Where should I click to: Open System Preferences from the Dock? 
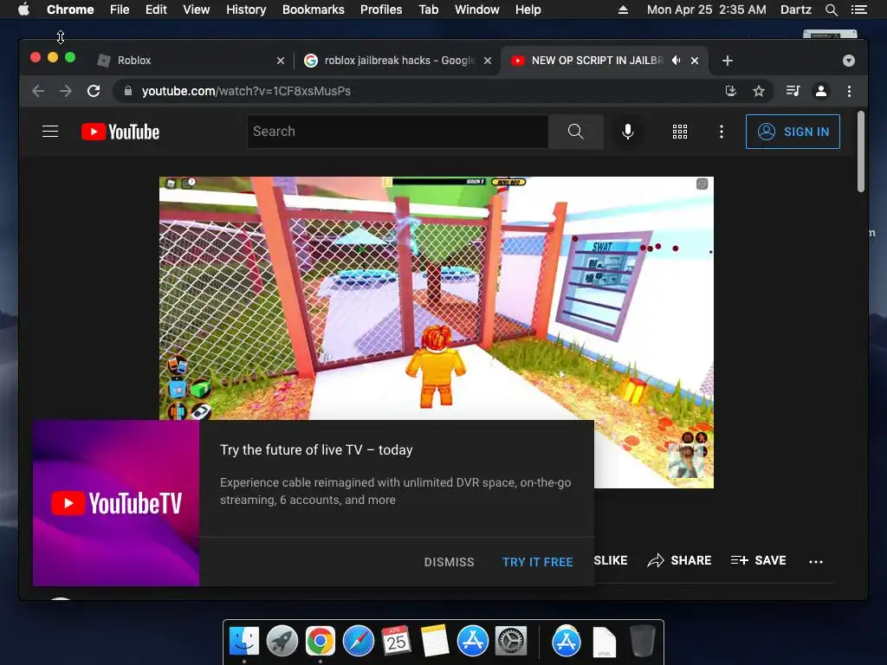tap(511, 642)
